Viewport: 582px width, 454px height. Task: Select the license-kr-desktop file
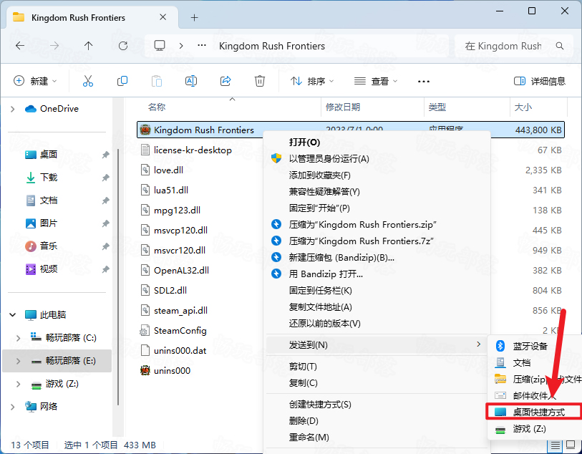[x=193, y=150]
